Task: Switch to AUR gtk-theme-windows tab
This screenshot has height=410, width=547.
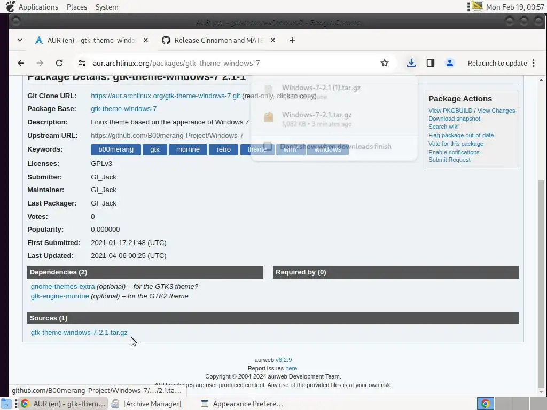Action: (x=91, y=40)
